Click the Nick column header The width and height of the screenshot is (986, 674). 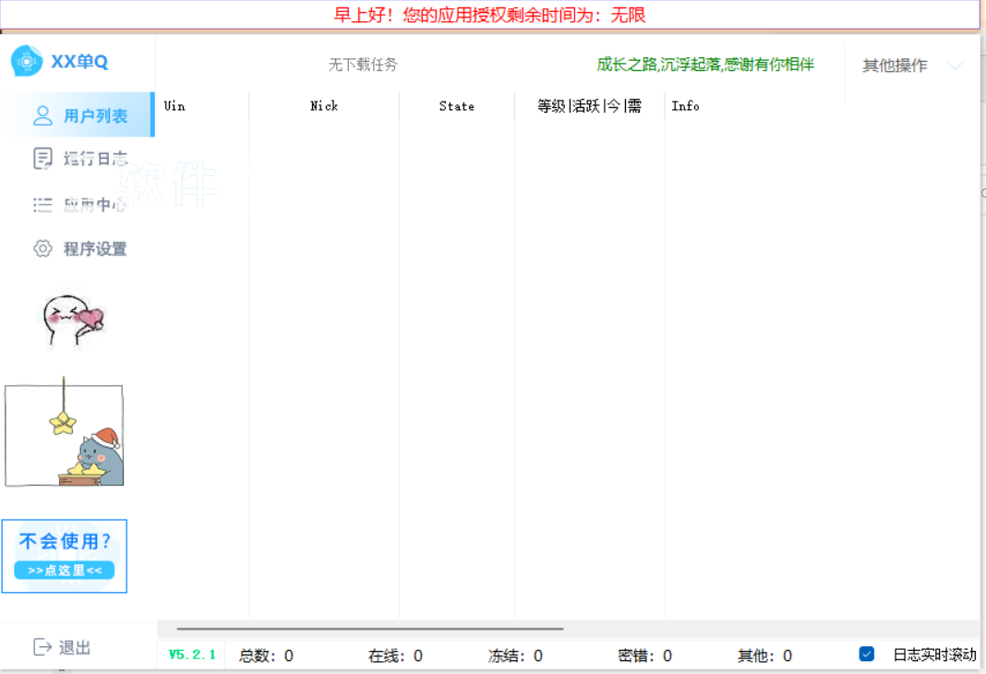point(324,106)
